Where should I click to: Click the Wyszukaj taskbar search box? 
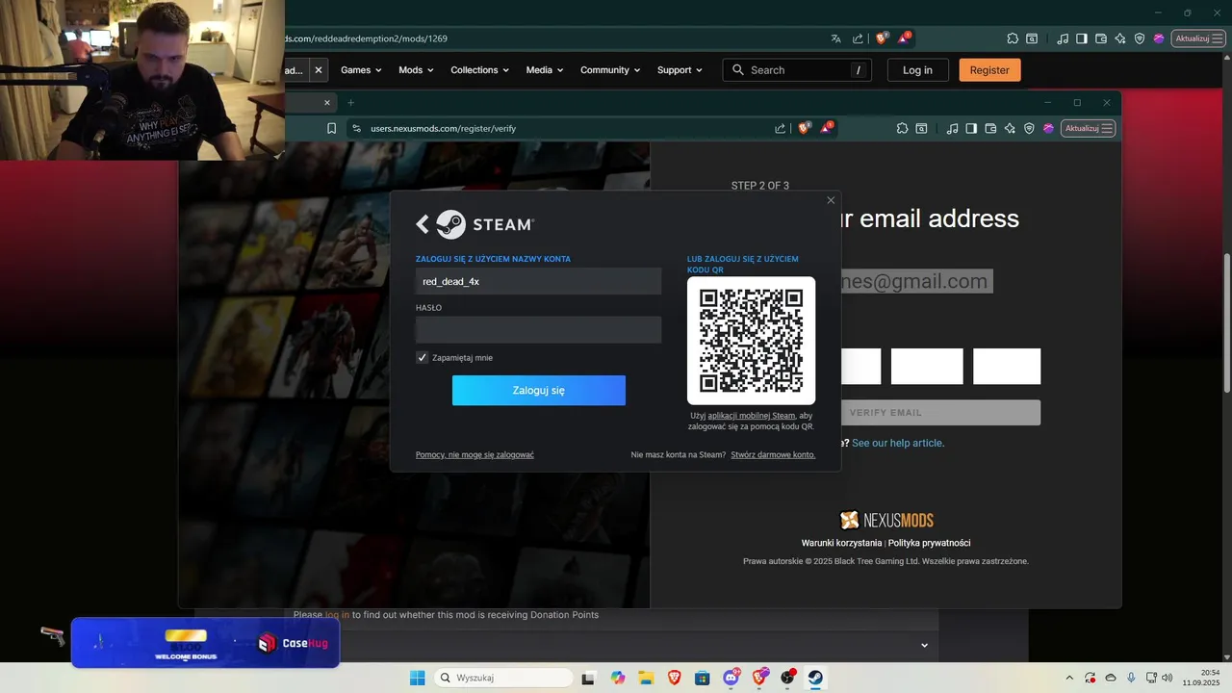[x=501, y=678]
